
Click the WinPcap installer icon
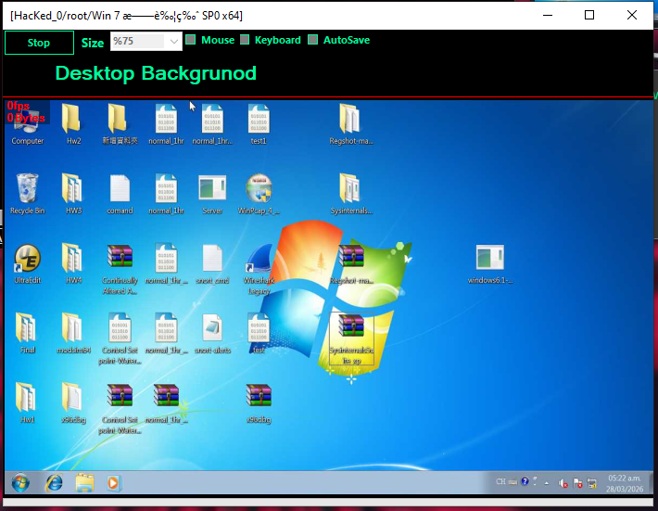(259, 190)
